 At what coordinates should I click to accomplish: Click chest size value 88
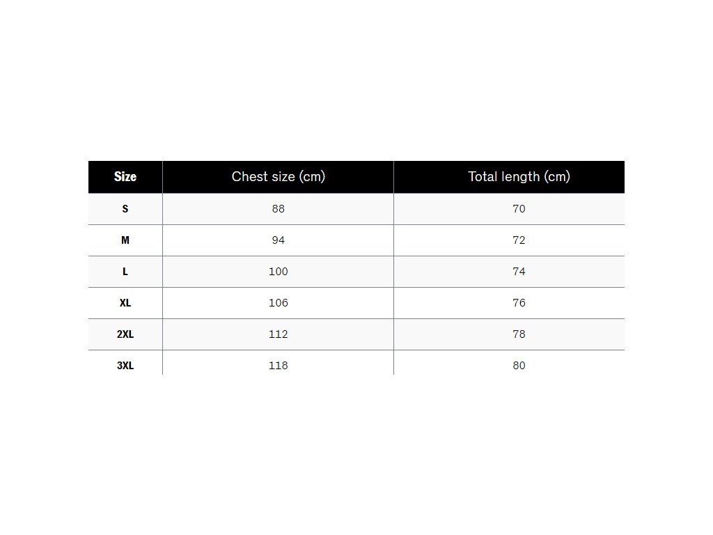(279, 209)
